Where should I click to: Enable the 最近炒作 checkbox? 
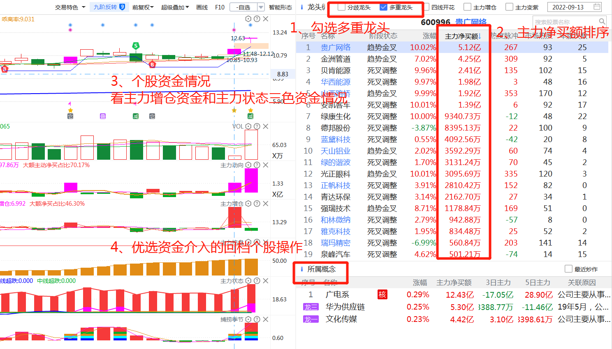tap(568, 269)
